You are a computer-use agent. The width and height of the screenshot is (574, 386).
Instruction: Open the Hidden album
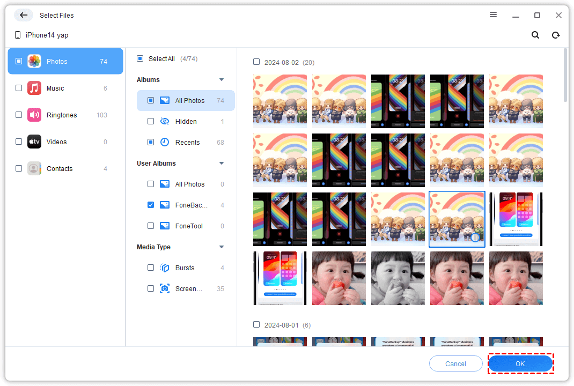tap(186, 122)
